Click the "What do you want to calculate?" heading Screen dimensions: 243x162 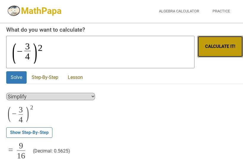[46, 30]
